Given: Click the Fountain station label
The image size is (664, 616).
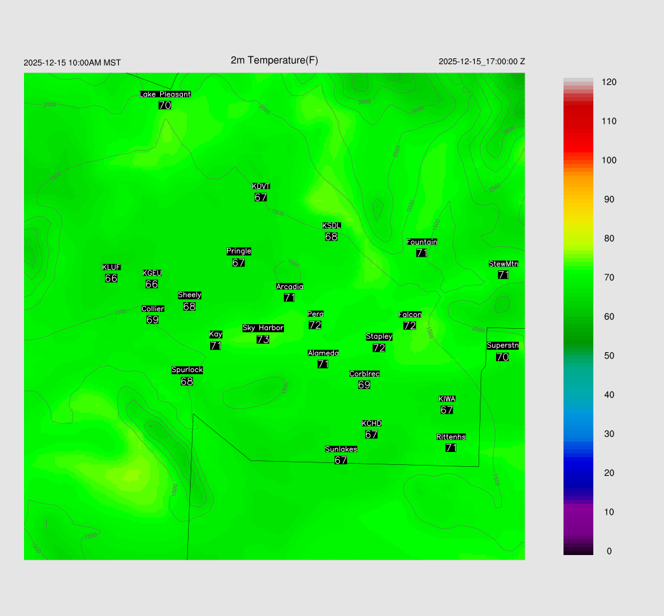Looking at the screenshot, I should point(421,242).
